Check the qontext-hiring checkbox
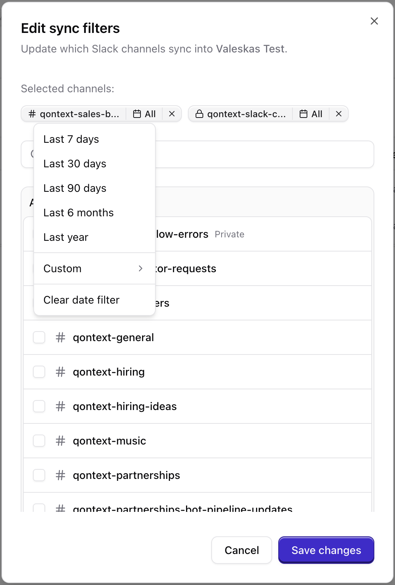395x585 pixels. pyautogui.click(x=39, y=372)
